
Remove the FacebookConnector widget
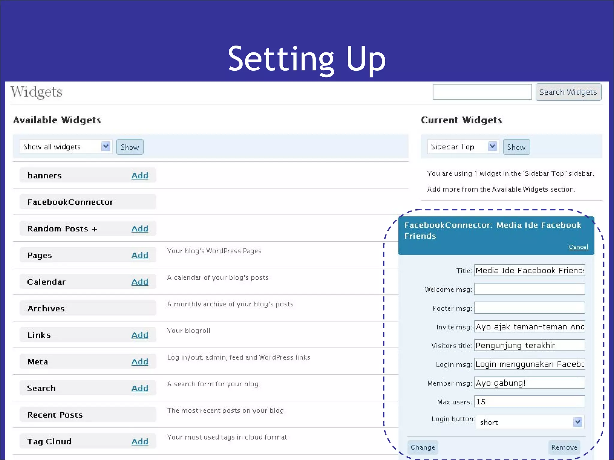click(x=564, y=447)
